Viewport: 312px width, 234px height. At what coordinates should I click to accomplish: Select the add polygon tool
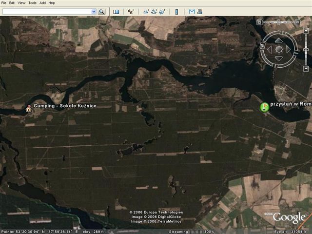146,11
